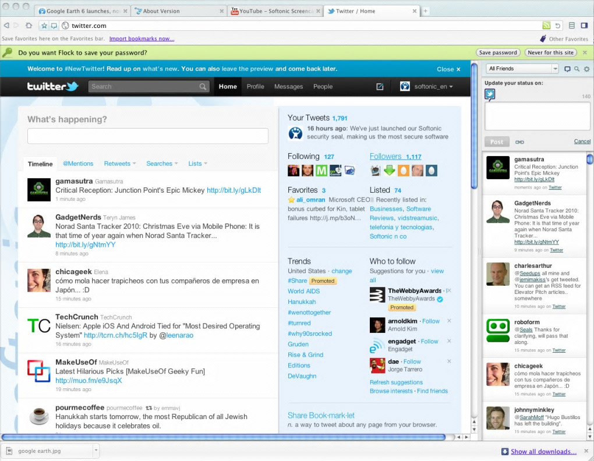This screenshot has height=461, width=594.
Task: Click the Cancel link in the sidebar
Action: click(582, 141)
